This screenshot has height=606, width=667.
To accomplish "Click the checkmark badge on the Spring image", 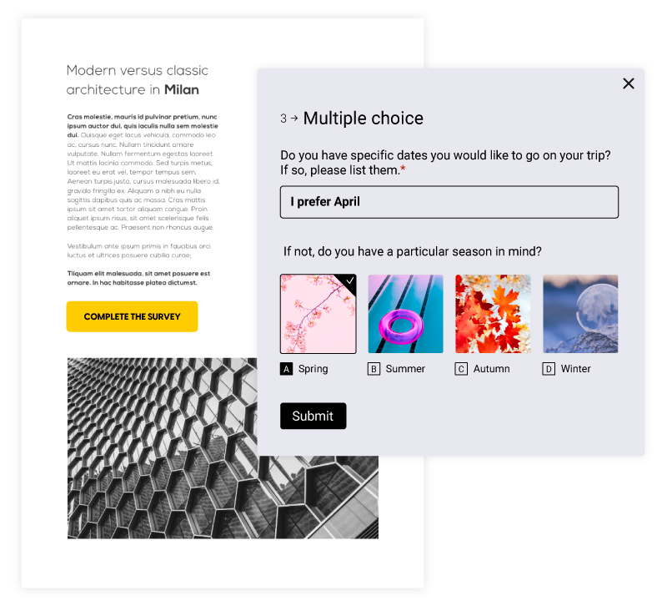I will click(x=350, y=281).
